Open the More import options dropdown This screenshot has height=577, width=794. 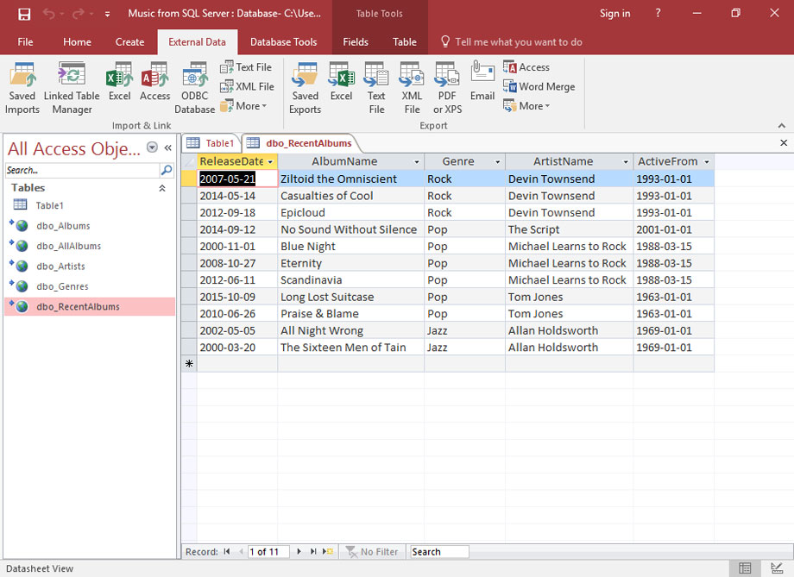pos(248,105)
